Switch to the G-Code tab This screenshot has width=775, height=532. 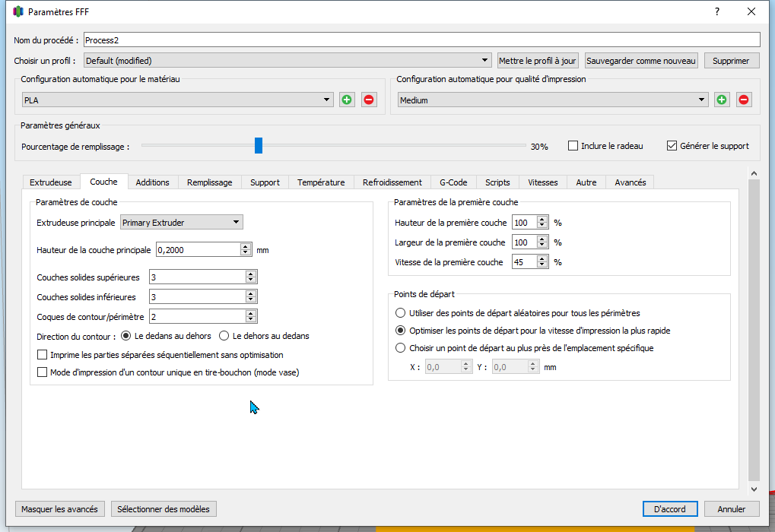point(453,182)
